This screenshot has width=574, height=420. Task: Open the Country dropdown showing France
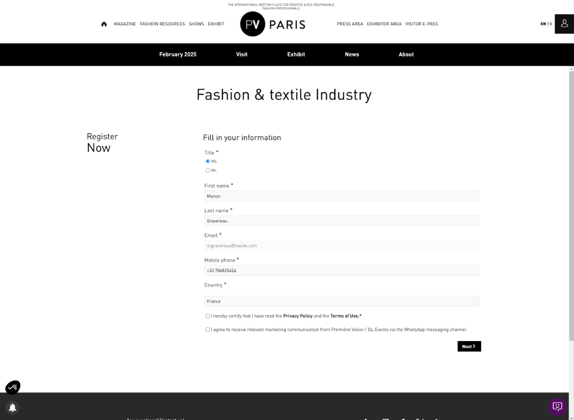point(342,301)
